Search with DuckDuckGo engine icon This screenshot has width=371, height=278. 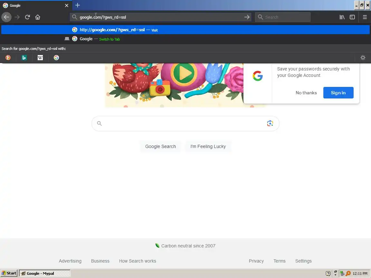pos(8,58)
